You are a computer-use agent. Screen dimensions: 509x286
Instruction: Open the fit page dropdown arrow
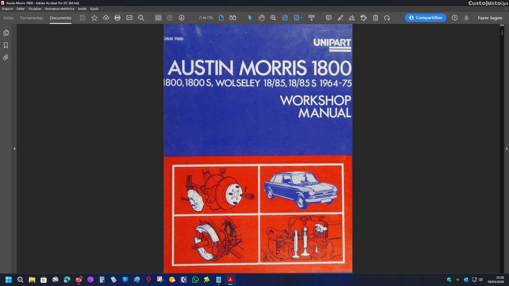(x=301, y=18)
